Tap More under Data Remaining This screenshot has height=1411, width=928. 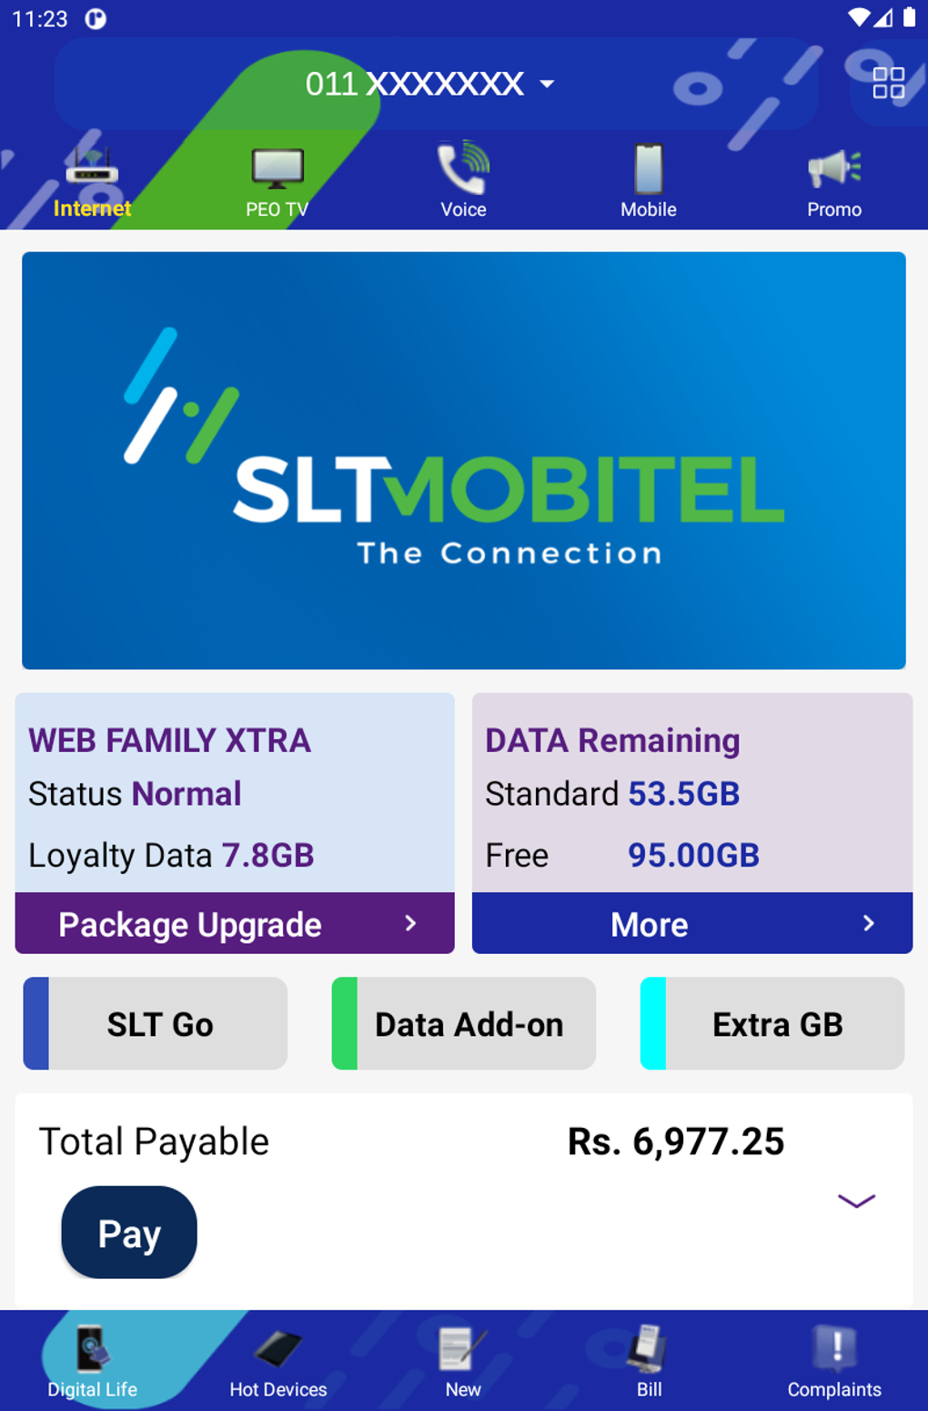(691, 924)
